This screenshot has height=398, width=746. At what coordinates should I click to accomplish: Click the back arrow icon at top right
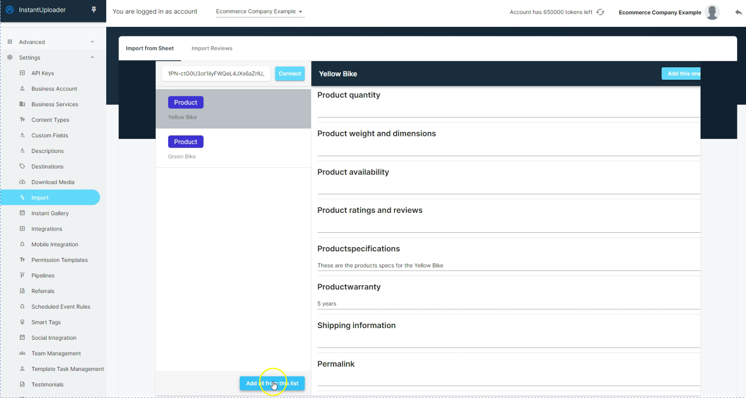pos(738,12)
